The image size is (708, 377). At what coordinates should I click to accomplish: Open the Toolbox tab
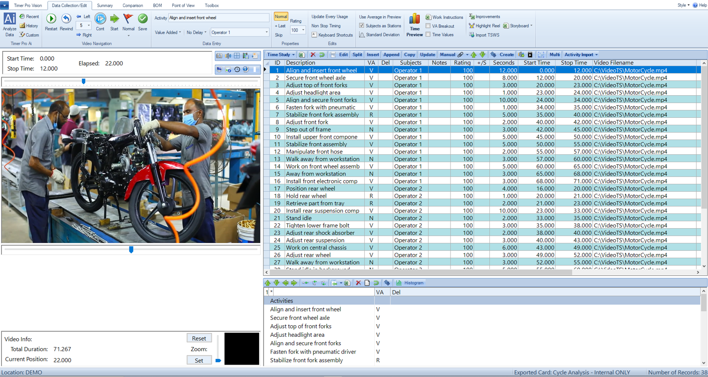[212, 6]
